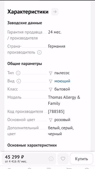Tap the бытовой class value
This screenshot has height=169, width=95.
coord(62,89)
